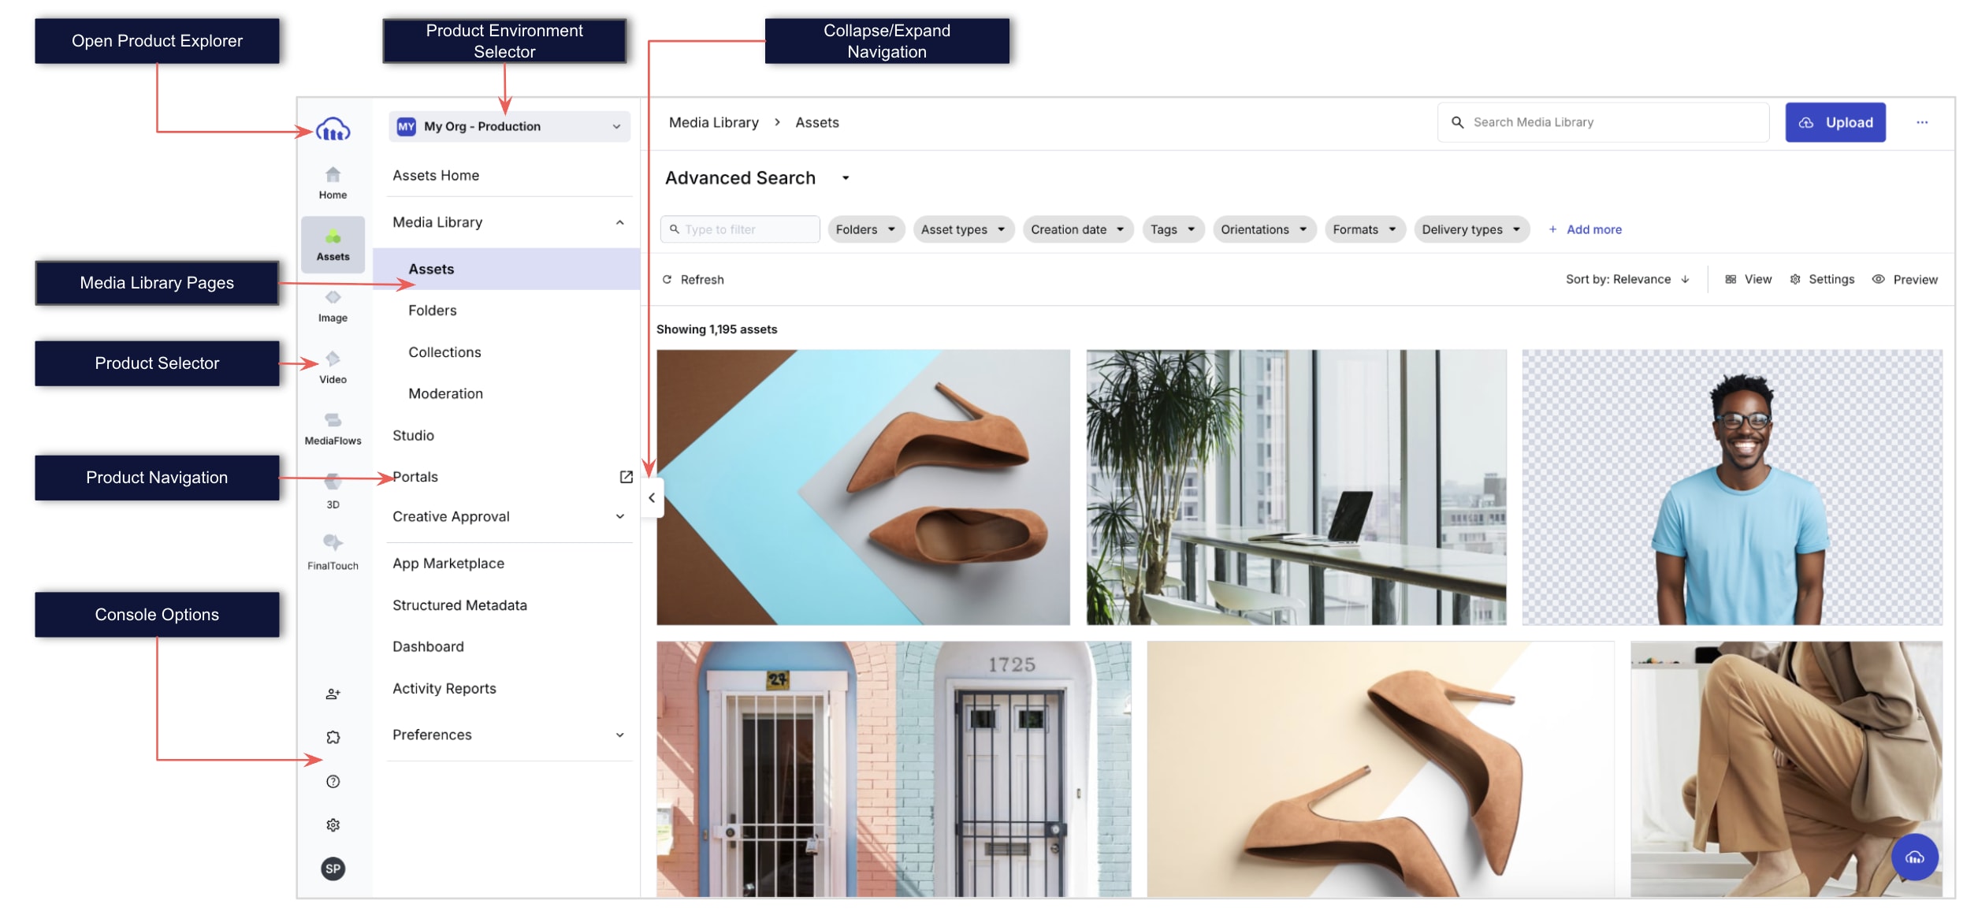Click the Add more filters link

(x=1585, y=229)
